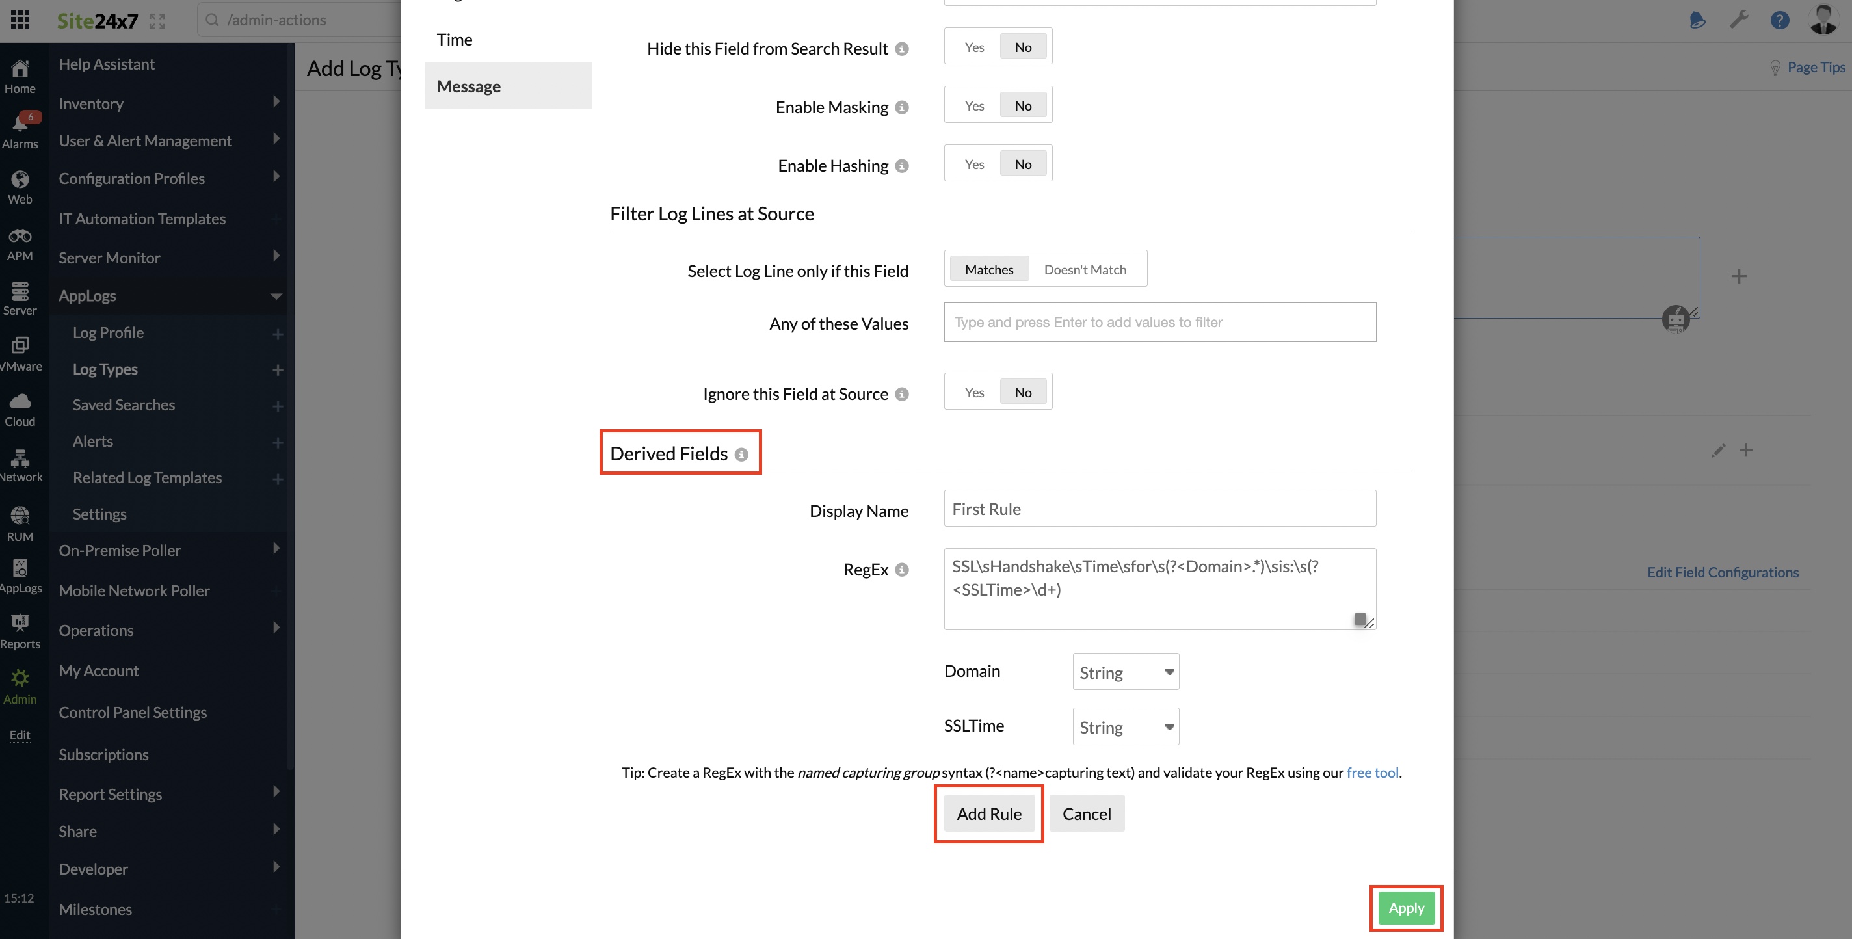Select Doesn't Match filter option
The width and height of the screenshot is (1852, 939).
pos(1084,270)
